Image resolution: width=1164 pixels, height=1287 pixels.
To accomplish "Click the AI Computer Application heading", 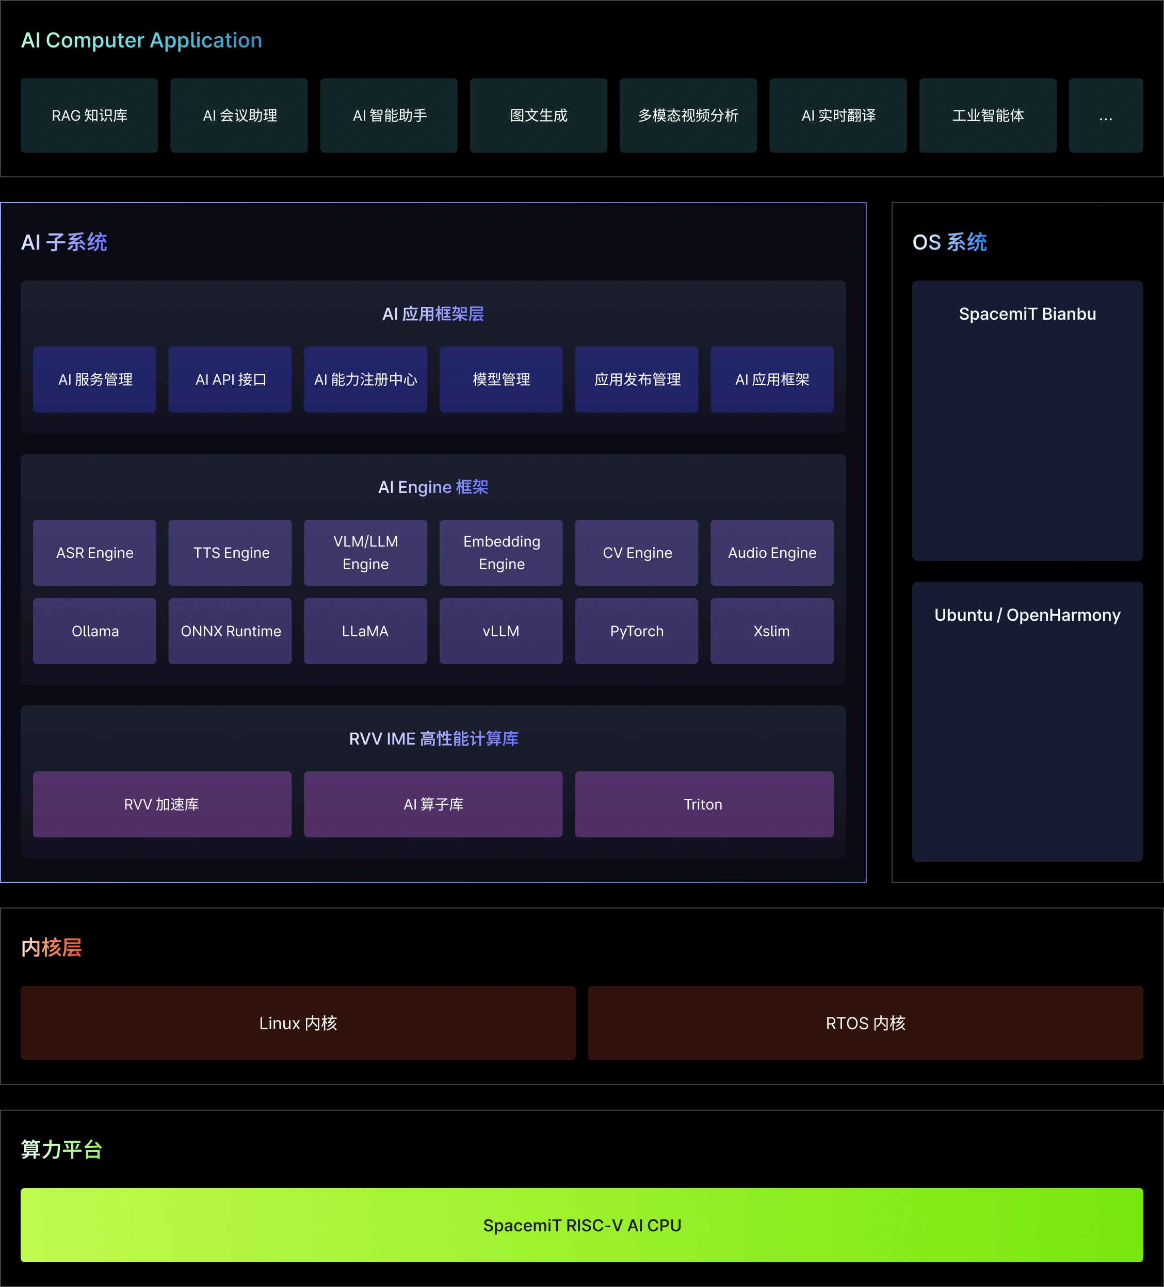I will [x=142, y=40].
